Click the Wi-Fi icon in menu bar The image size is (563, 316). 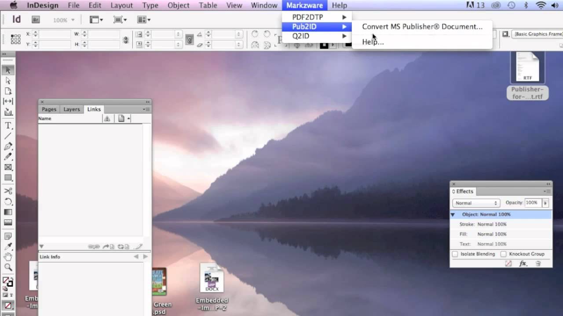tap(541, 5)
